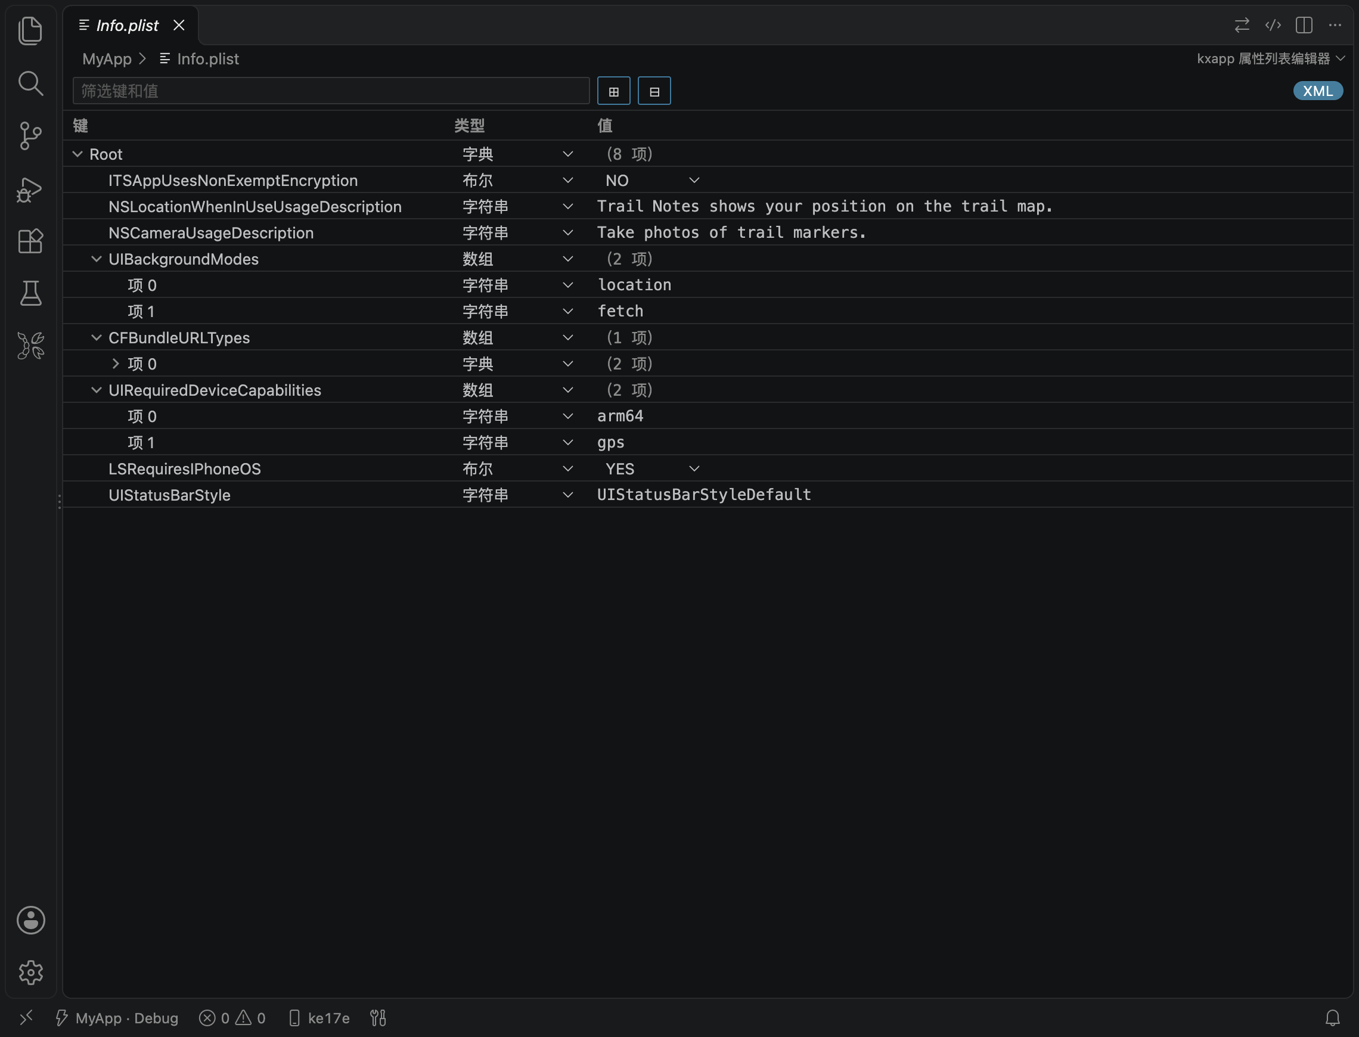Open the Explorer files view
This screenshot has height=1037, width=1359.
click(30, 30)
